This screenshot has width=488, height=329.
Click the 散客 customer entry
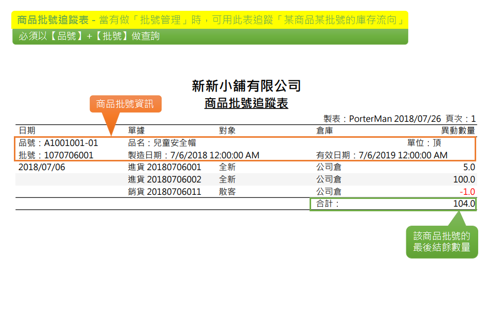[227, 192]
